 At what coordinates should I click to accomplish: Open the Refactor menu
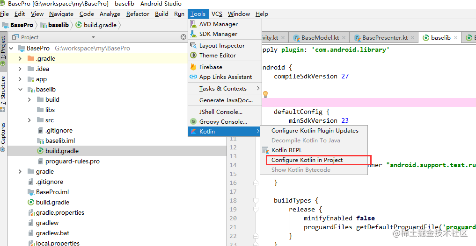point(138,14)
